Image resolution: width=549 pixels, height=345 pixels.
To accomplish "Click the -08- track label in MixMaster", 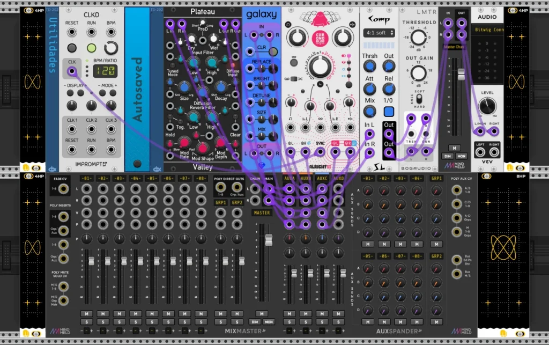I will tap(201, 179).
